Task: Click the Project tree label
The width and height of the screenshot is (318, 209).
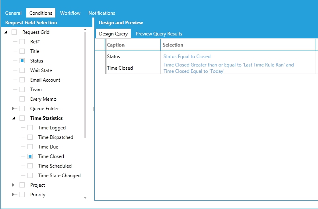Action: point(37,185)
